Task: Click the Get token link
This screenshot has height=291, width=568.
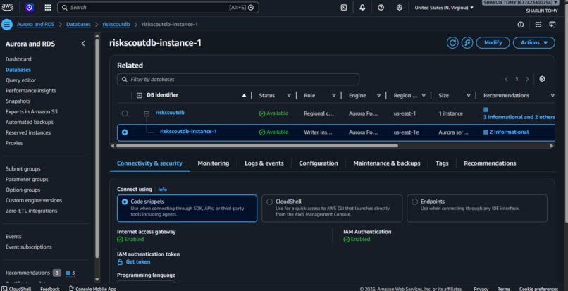Action: point(138,262)
